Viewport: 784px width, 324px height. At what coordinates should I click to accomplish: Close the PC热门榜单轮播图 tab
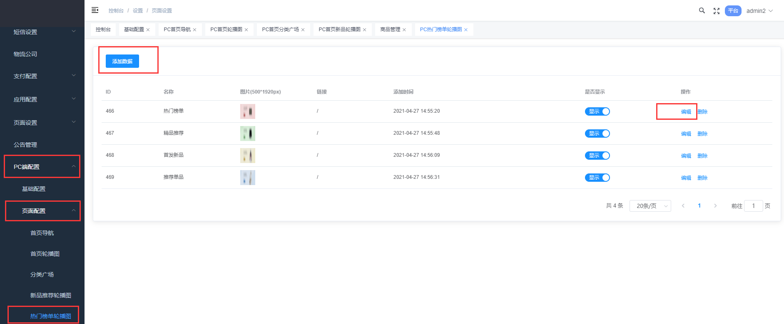[465, 30]
